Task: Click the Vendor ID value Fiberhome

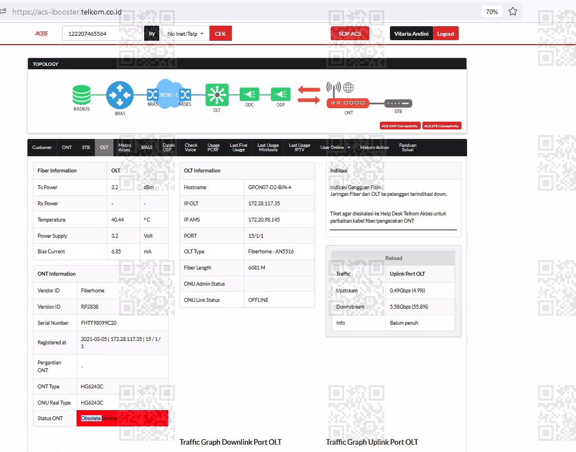Action: point(93,290)
